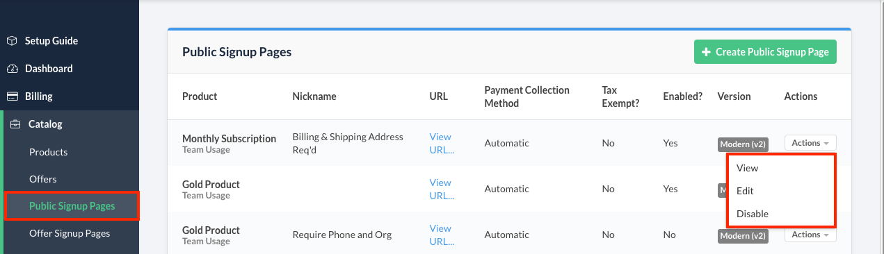884x254 pixels.
Task: Select Public Signup Pages in sidebar
Action: tap(72, 205)
